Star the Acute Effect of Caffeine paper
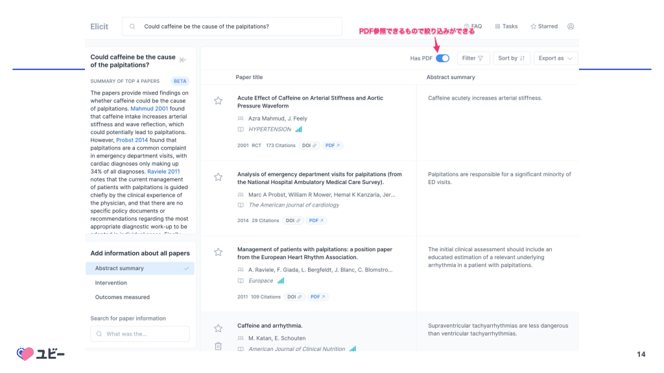Screen dimensions: 664x373 219,100
